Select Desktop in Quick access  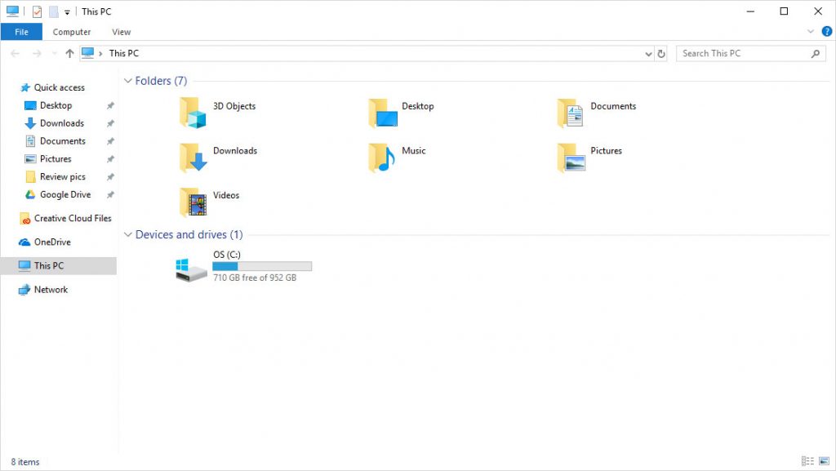tap(56, 105)
